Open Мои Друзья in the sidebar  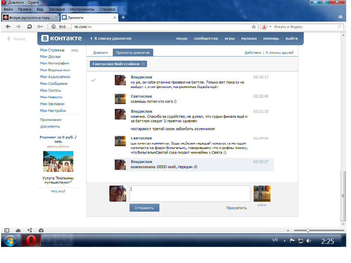tap(50, 57)
